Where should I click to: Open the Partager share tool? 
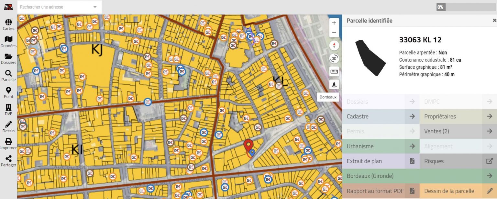click(x=8, y=159)
